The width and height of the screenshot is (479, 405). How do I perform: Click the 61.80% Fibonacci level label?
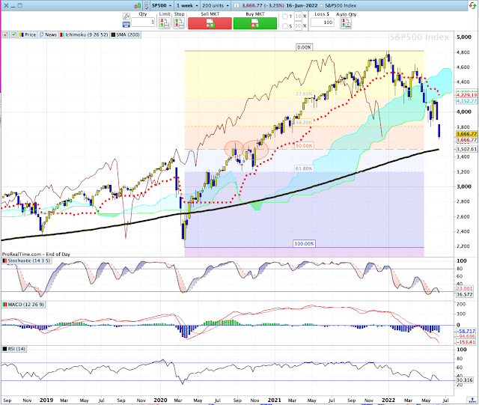click(x=304, y=168)
